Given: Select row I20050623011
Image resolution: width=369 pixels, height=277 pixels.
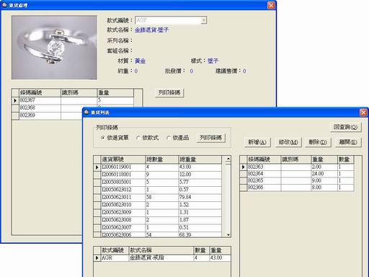Looking at the screenshot, I should point(157,197).
